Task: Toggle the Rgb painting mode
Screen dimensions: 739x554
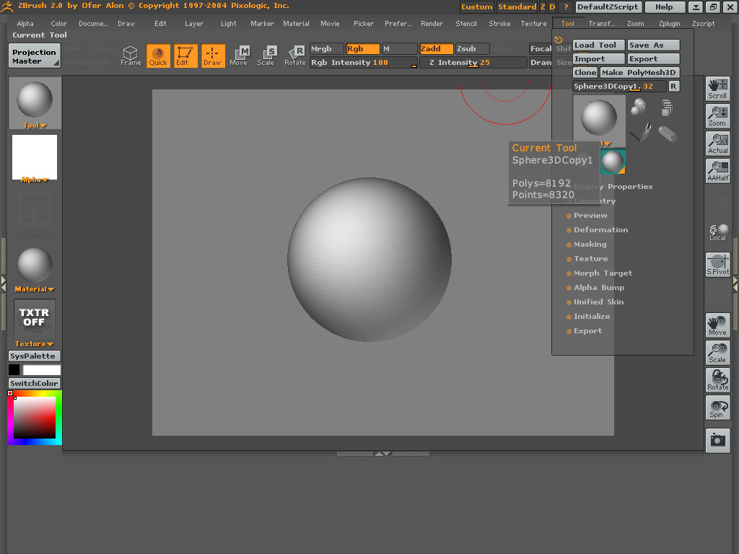Action: [362, 49]
